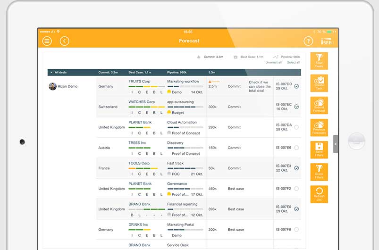Click 'Switzerland' in the WATCHES Corp row
Image resolution: width=379 pixels, height=250 pixels.
[x=108, y=107]
